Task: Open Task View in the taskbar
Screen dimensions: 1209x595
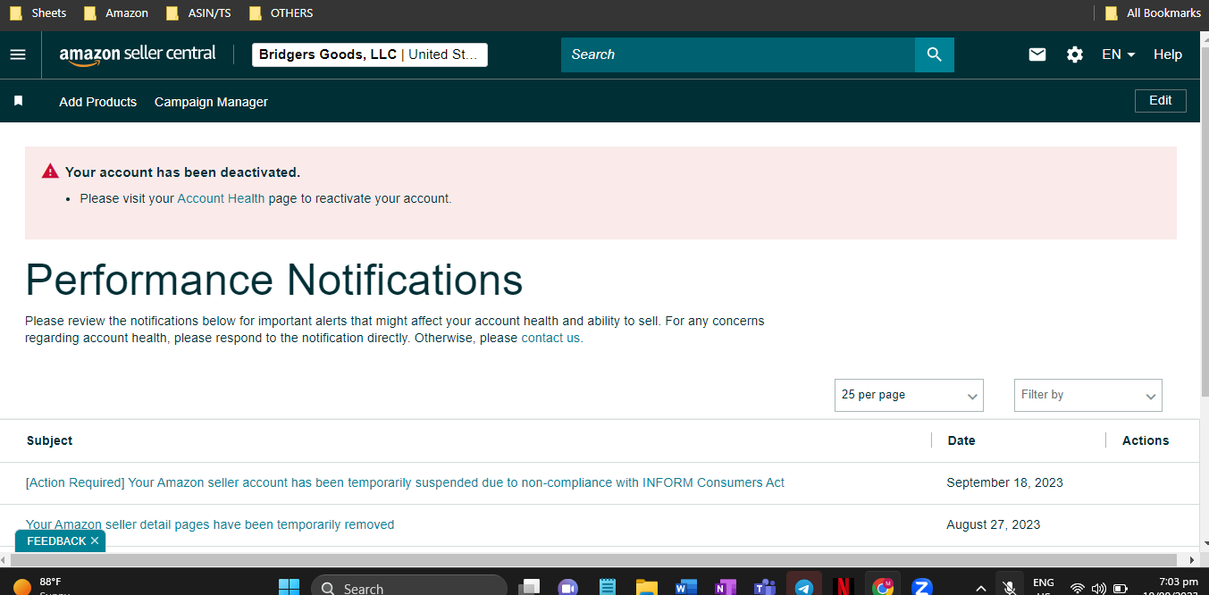Action: click(x=529, y=587)
